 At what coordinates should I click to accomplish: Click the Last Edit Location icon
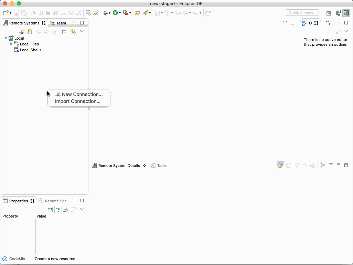click(x=178, y=13)
